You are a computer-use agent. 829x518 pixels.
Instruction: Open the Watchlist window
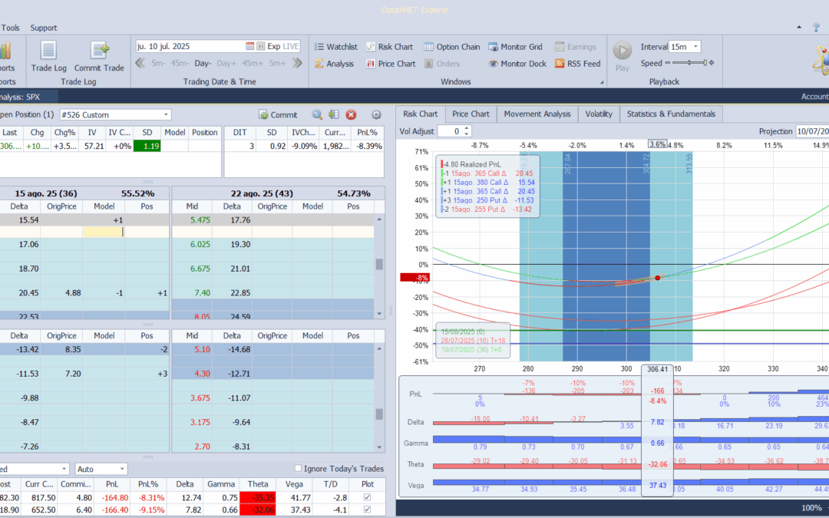335,47
